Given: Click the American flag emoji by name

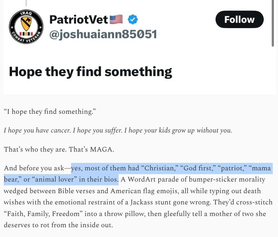Looking at the screenshot, I should tap(116, 19).
